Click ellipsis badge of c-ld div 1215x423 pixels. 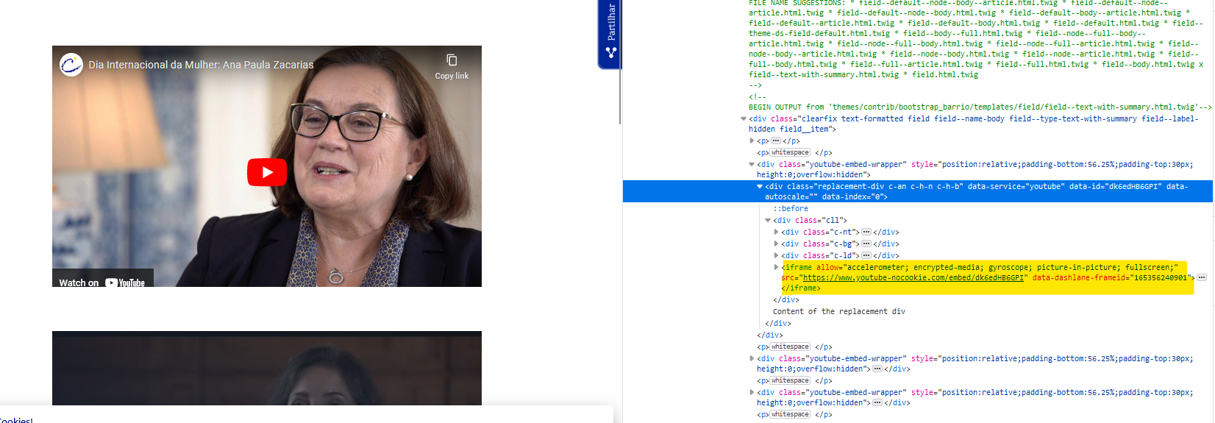pyautogui.click(x=866, y=255)
